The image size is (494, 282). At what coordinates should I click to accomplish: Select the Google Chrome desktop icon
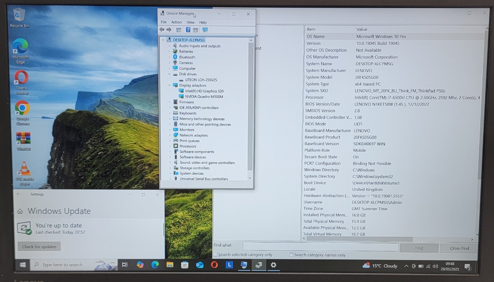tap(23, 113)
